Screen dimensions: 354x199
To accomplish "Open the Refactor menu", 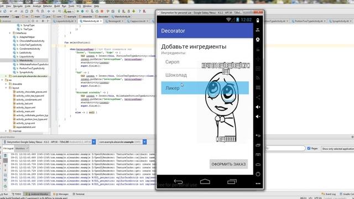I will (x=48, y=6).
